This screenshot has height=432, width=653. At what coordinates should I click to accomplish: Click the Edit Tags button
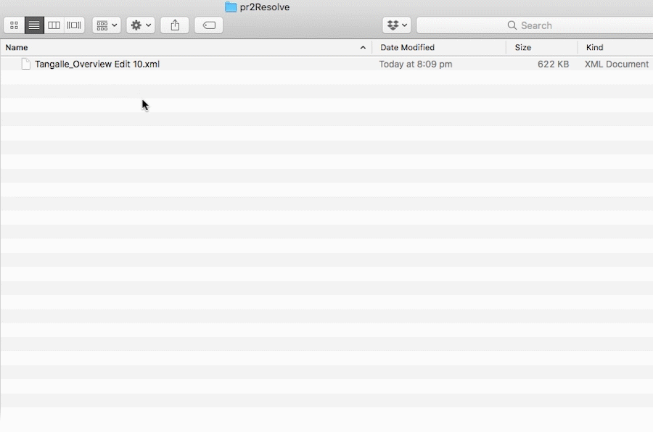coord(209,25)
